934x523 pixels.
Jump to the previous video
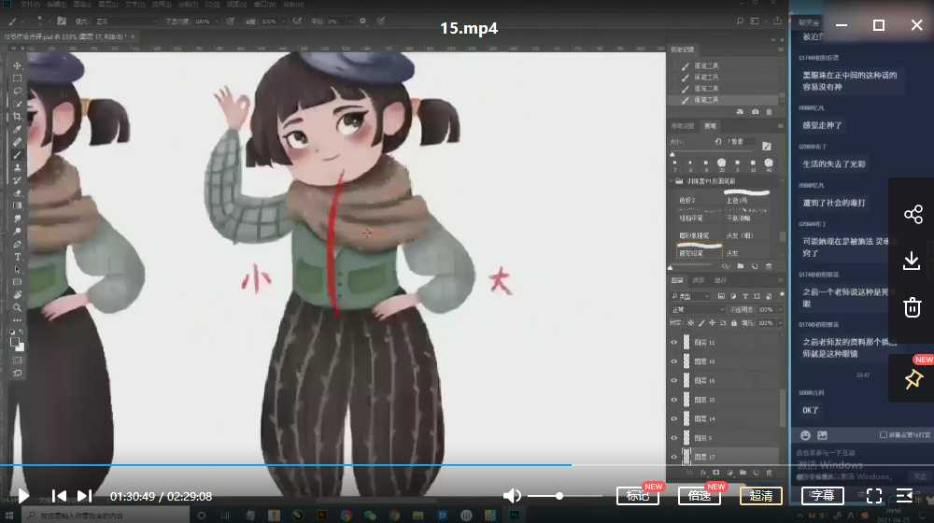point(59,496)
